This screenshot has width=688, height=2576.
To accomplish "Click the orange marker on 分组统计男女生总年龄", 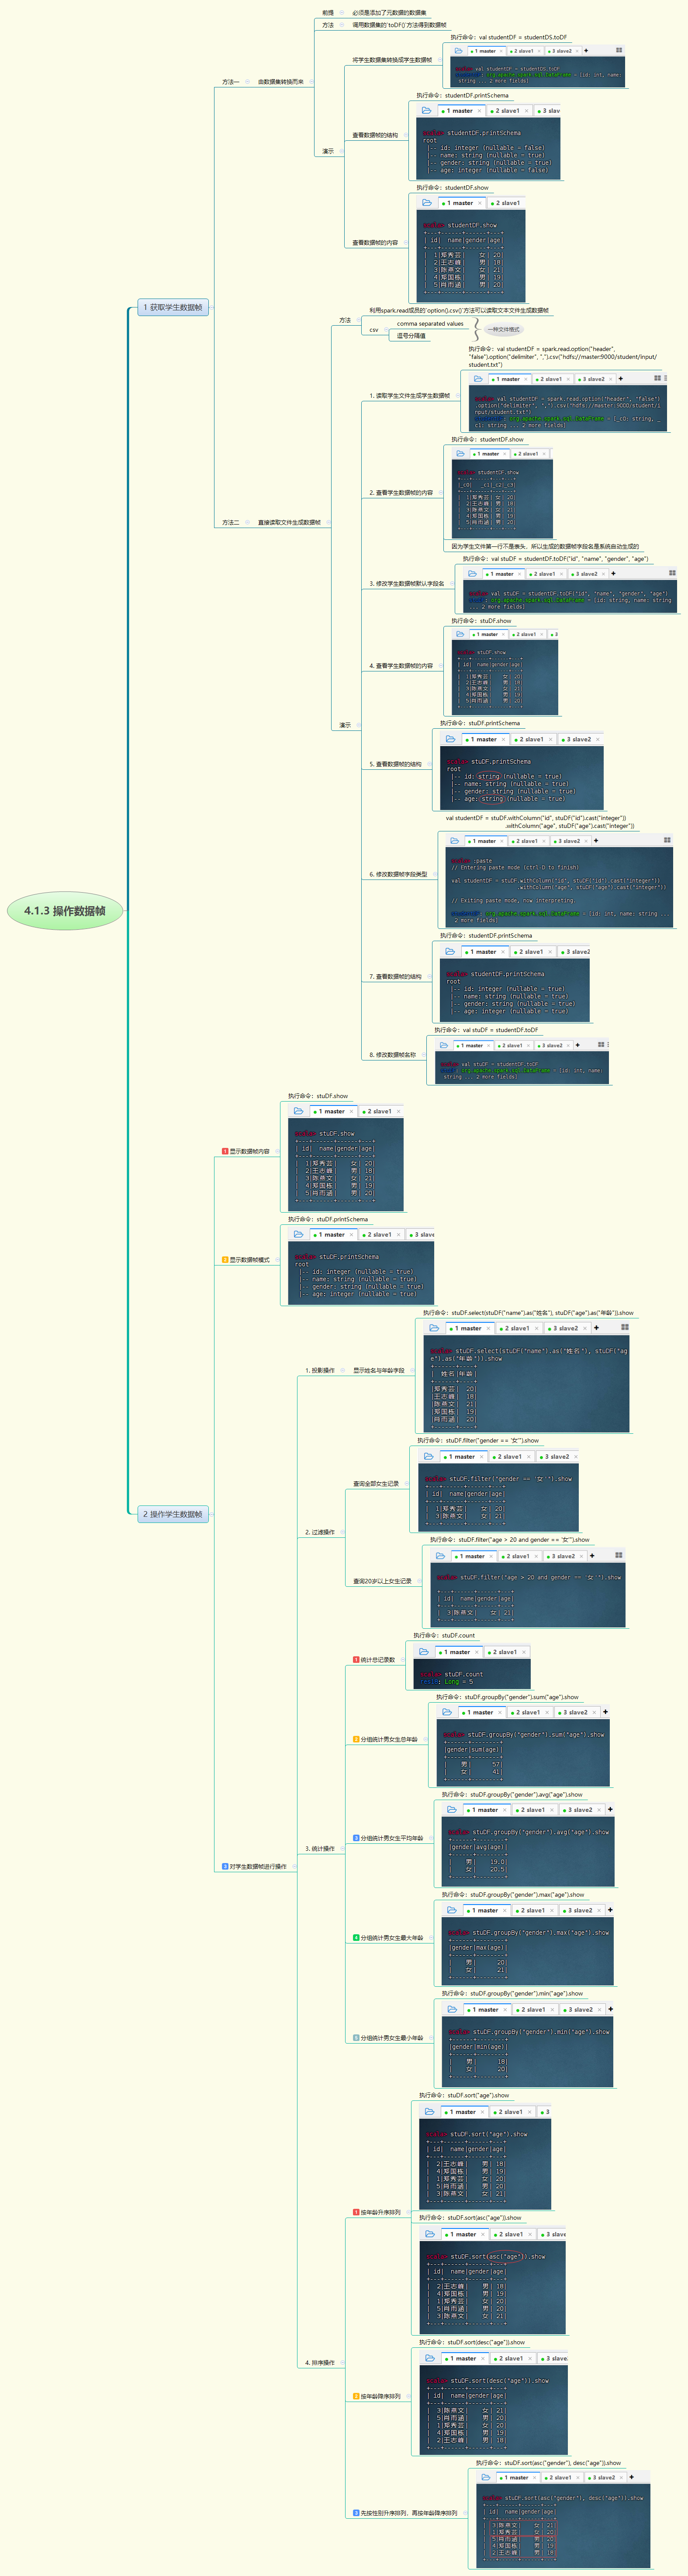I will (356, 1739).
